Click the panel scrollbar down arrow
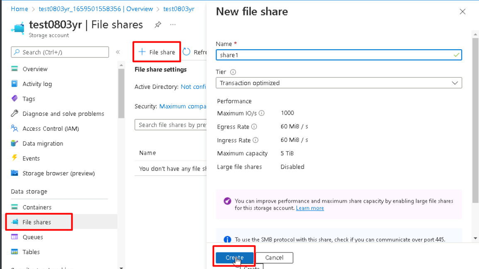 tap(475, 238)
